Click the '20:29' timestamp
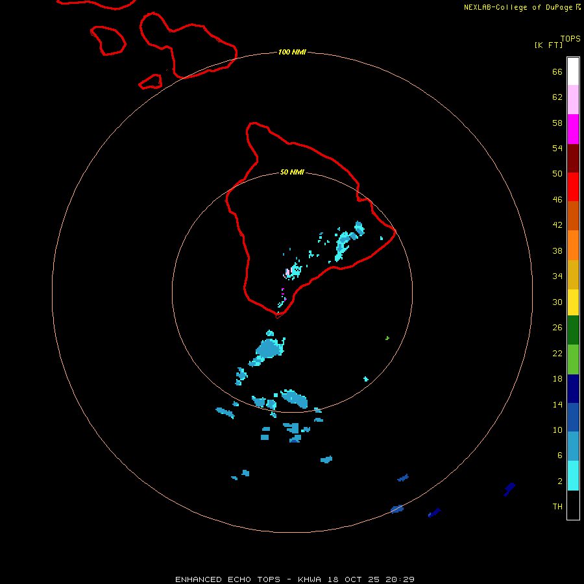The width and height of the screenshot is (584, 584). coord(400,579)
